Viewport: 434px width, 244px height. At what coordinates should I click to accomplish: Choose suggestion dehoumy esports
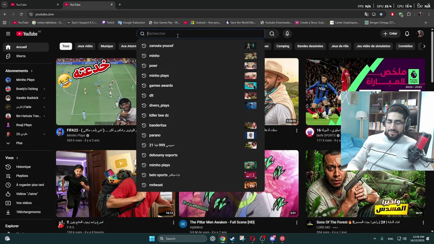click(200, 155)
